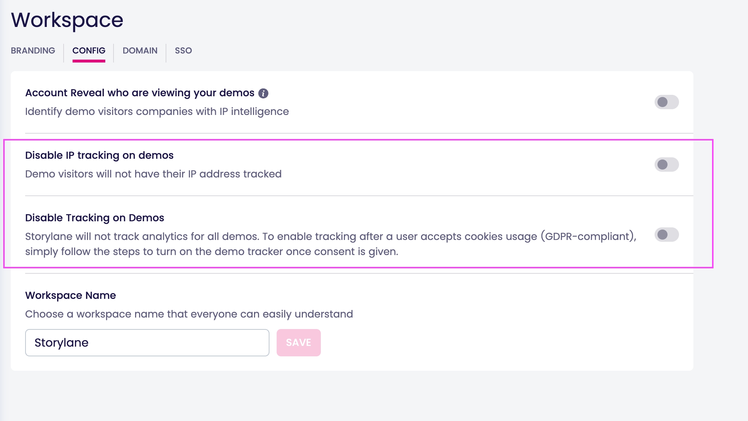This screenshot has width=748, height=421.
Task: Click the Disable IP tracking on demos title
Action: (x=99, y=155)
